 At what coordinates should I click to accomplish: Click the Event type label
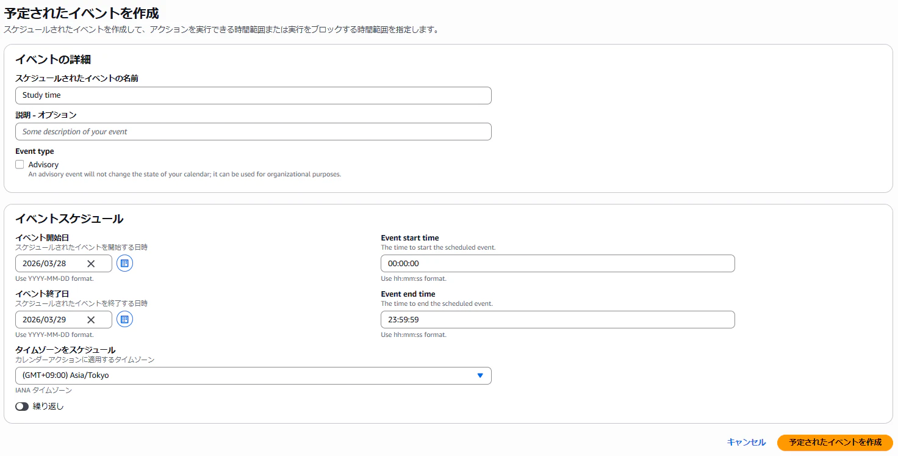[x=35, y=151]
